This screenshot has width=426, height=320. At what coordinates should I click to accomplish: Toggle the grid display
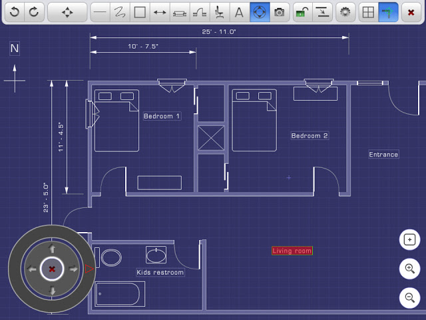[368, 12]
